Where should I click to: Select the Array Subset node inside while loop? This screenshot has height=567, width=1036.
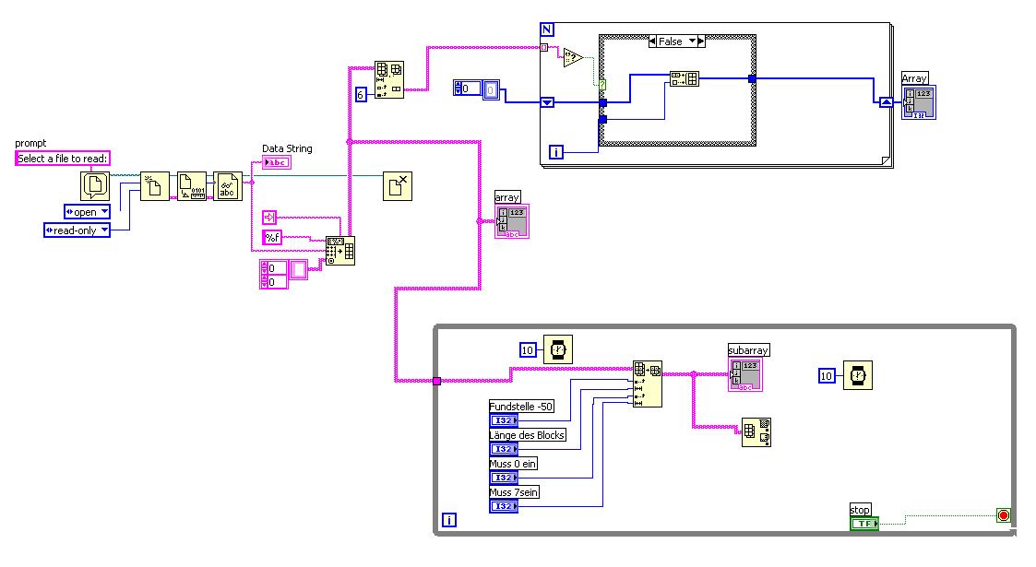[x=648, y=384]
